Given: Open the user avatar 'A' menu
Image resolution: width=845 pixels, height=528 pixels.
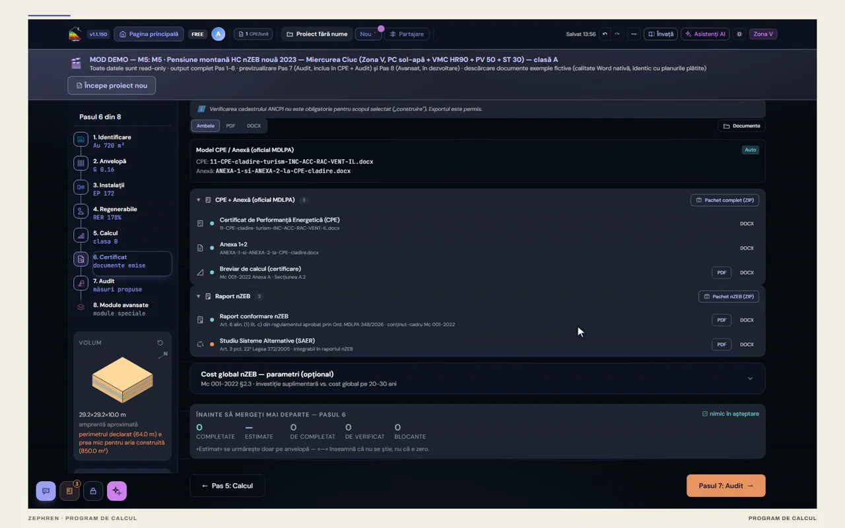Looking at the screenshot, I should coord(219,34).
